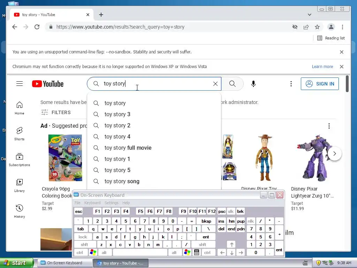This screenshot has width=357, height=268.
Task: Toggle the right shft key
Action: point(203,245)
